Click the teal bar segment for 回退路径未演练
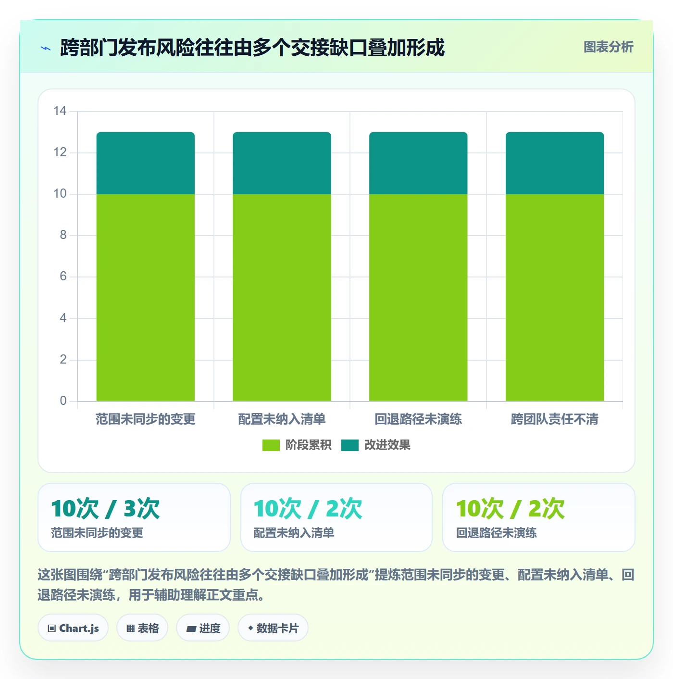673x679 pixels. pos(418,163)
